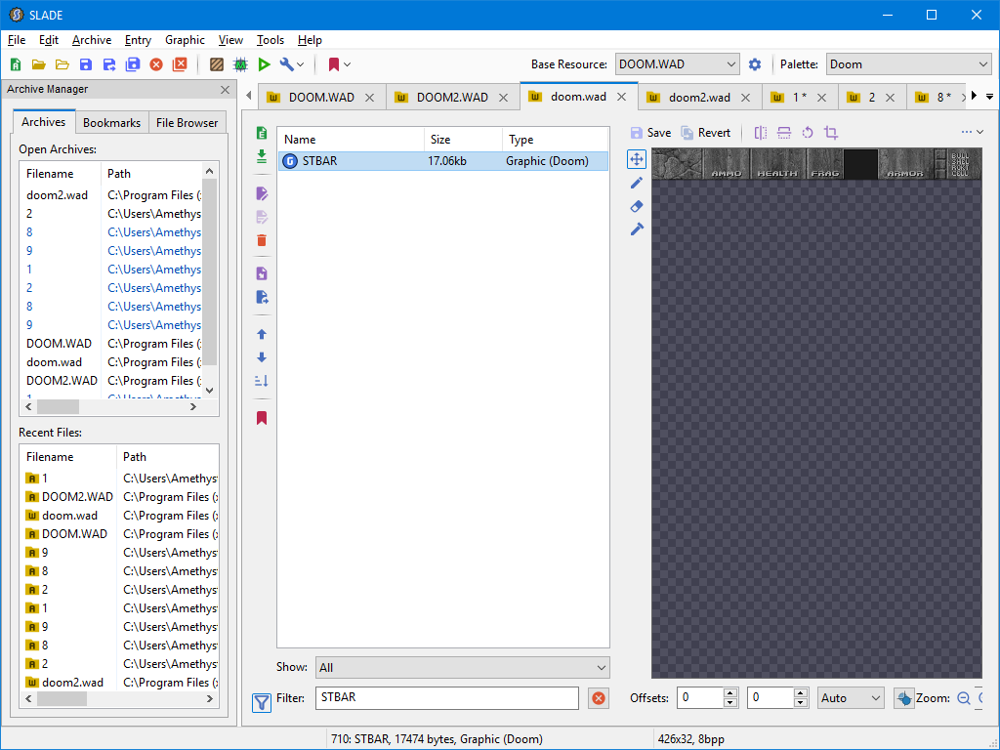Switch to the Bookmarks tab
Viewport: 1000px width, 750px height.
click(111, 122)
